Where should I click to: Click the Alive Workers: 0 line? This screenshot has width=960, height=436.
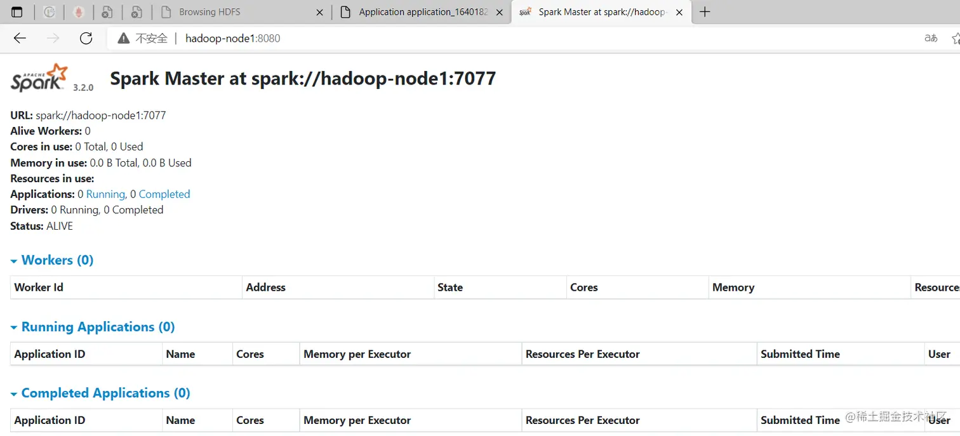(x=50, y=131)
